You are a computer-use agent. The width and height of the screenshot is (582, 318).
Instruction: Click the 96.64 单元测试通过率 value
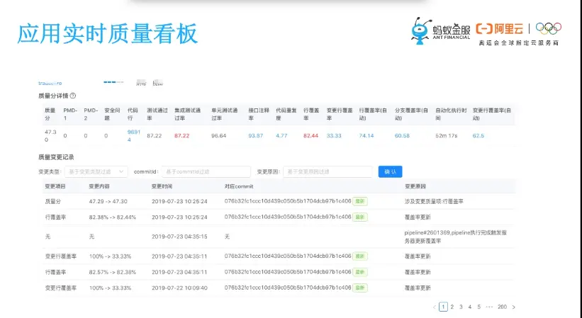pyautogui.click(x=218, y=136)
